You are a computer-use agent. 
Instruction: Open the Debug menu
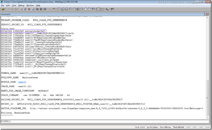[x=21, y=6]
